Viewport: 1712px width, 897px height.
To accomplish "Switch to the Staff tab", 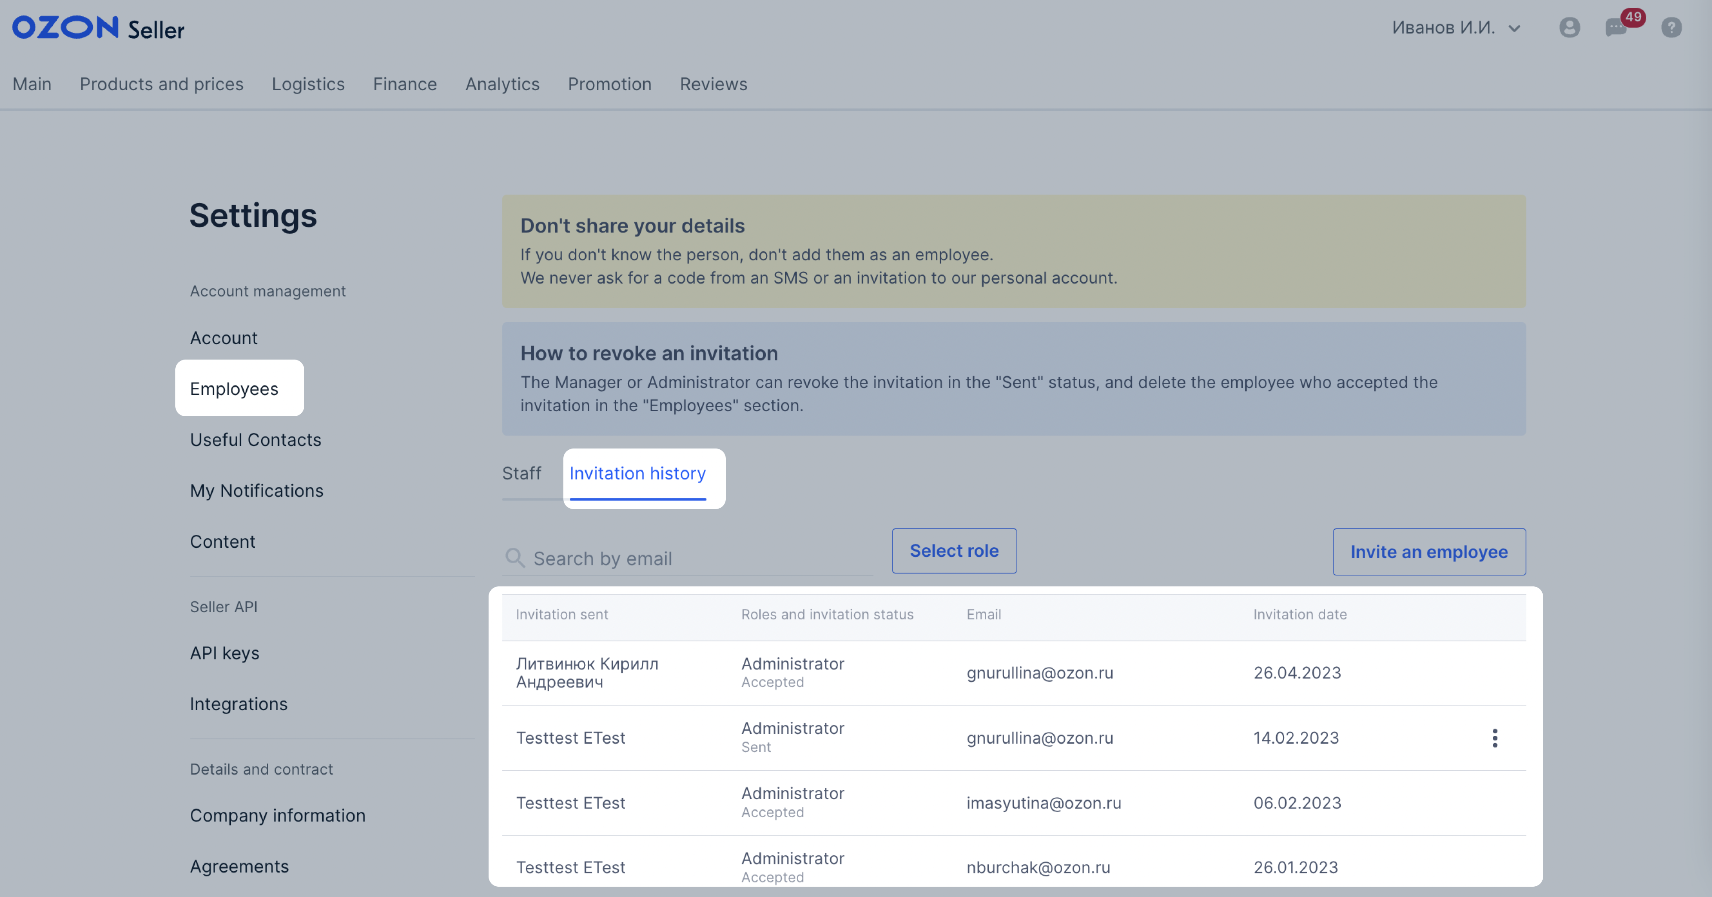I will (522, 473).
